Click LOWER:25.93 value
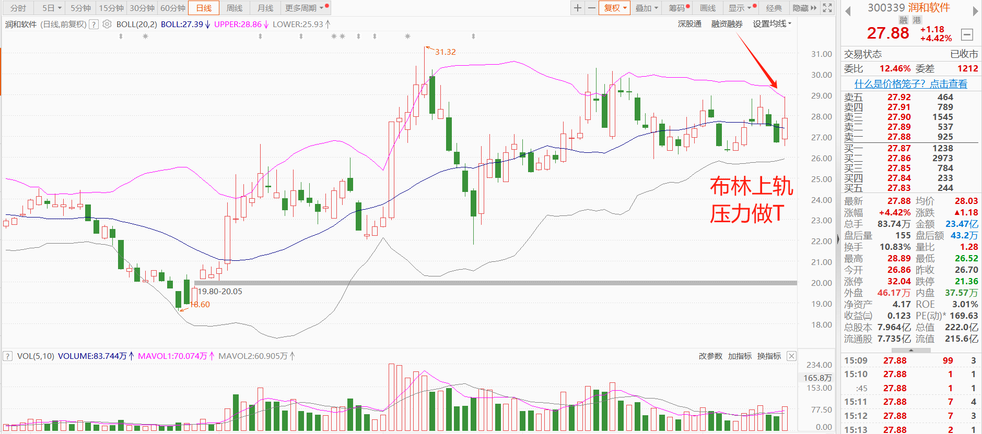Image resolution: width=982 pixels, height=434 pixels. (298, 24)
